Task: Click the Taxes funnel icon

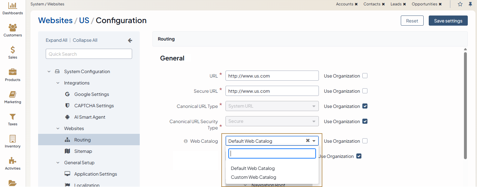Action: tap(13, 117)
